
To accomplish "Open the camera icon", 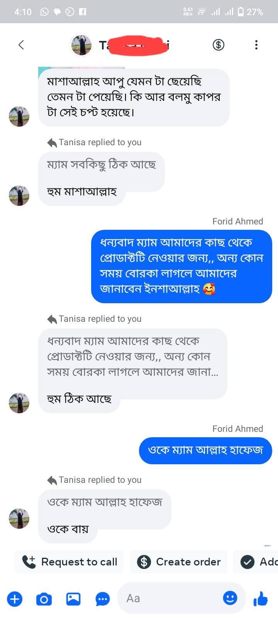I will pos(44,599).
